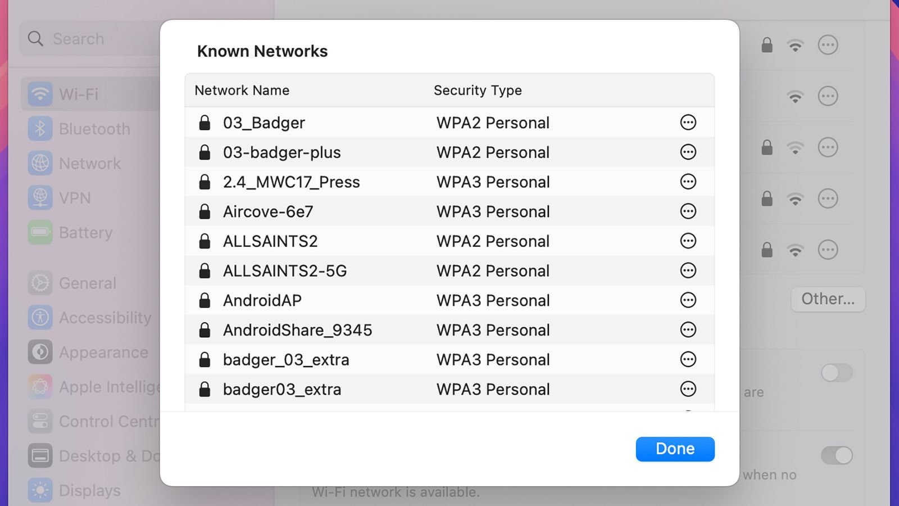Click the Done button

click(675, 449)
